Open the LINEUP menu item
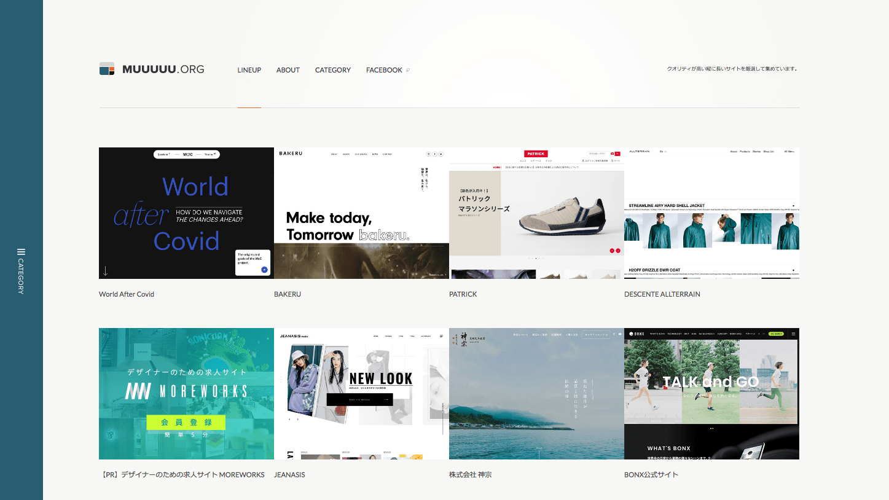 point(249,70)
